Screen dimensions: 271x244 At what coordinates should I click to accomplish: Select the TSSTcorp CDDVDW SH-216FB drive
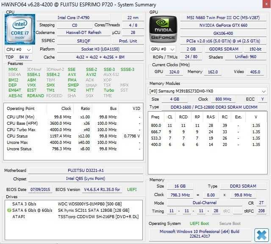coord(73,217)
